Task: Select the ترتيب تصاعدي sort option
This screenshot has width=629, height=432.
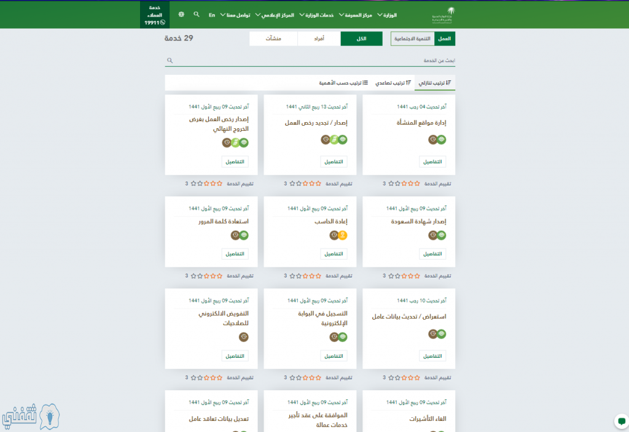Action: coord(393,83)
